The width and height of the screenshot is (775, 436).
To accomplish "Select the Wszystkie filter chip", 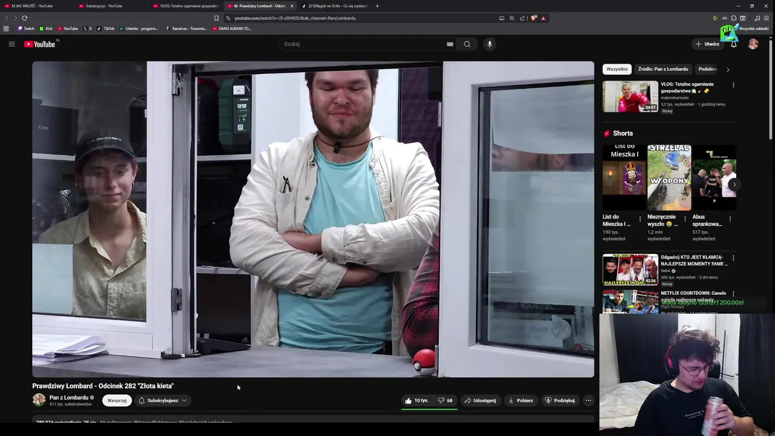I will tap(617, 69).
